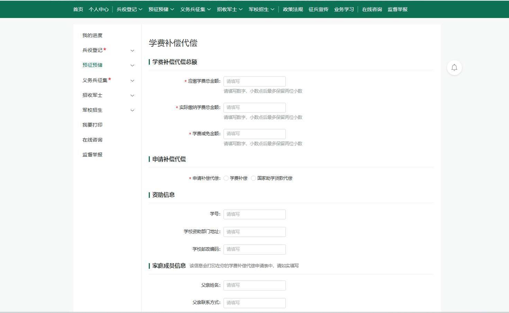The height and width of the screenshot is (313, 509).
Task: Focus the 学号 input field
Action: click(254, 214)
